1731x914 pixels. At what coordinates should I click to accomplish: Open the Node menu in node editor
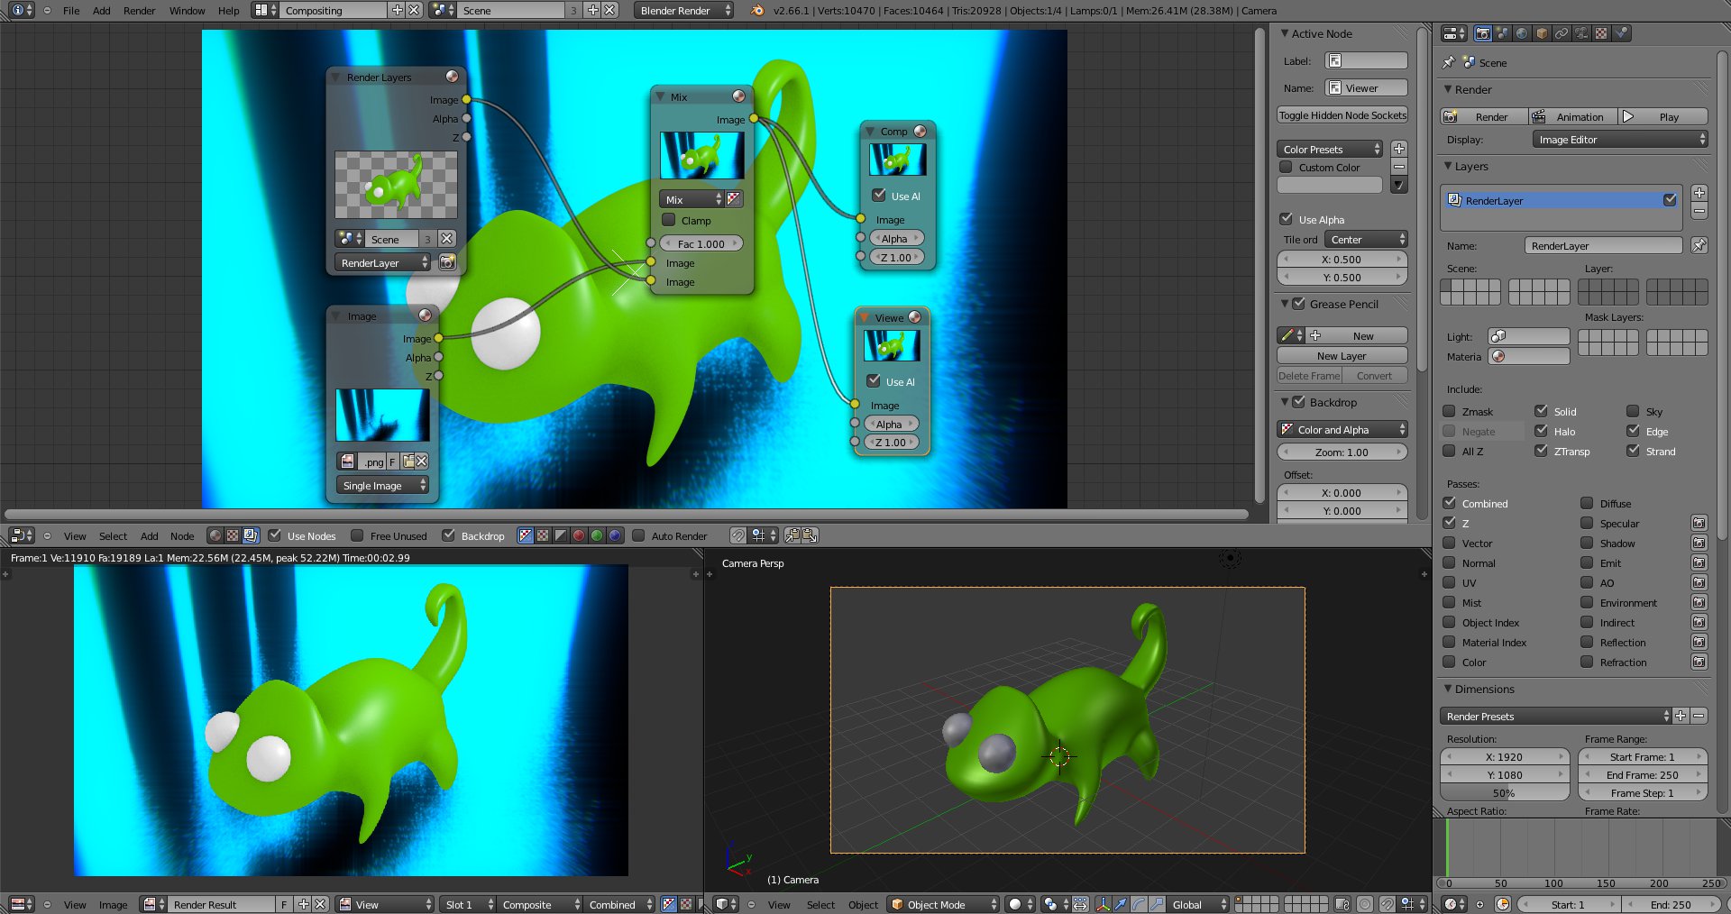pyautogui.click(x=182, y=535)
